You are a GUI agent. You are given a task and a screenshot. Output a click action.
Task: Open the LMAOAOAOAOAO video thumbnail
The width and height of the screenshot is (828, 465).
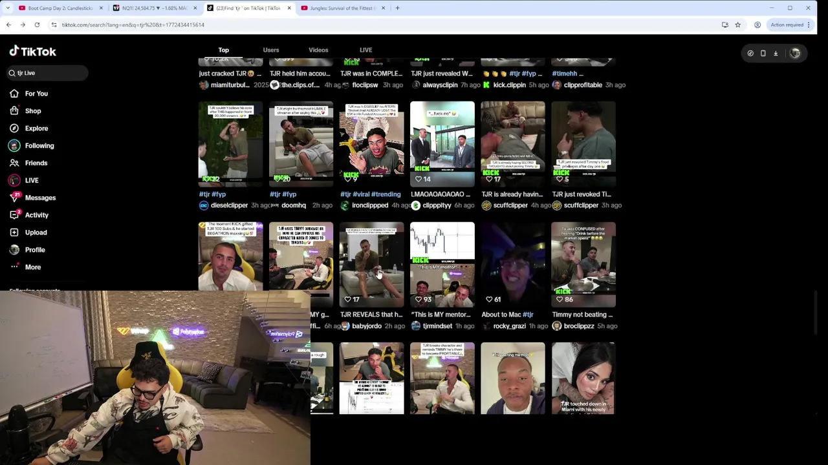(442, 144)
